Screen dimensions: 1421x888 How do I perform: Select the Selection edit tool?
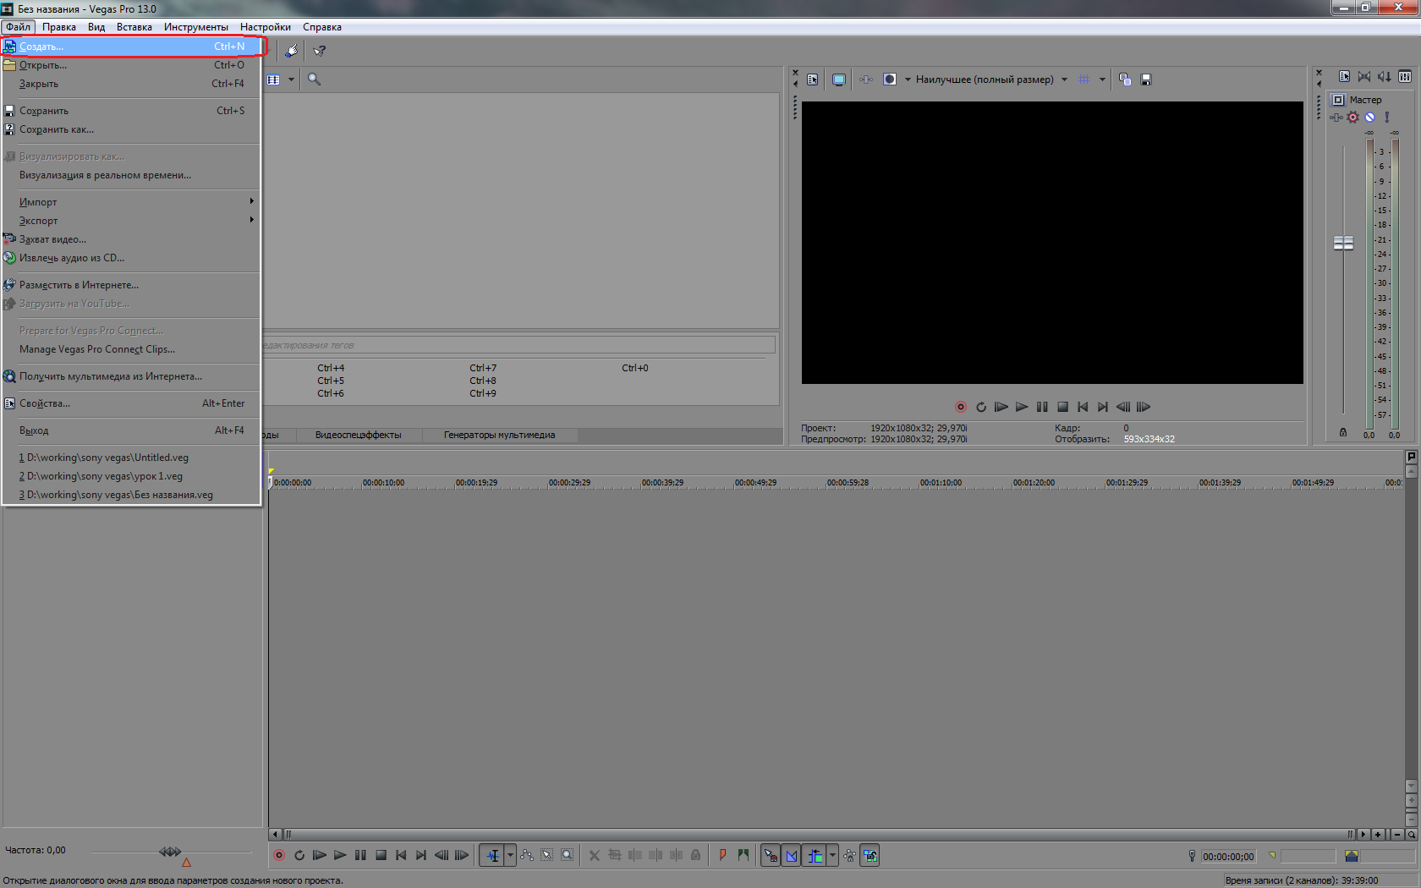(x=547, y=855)
